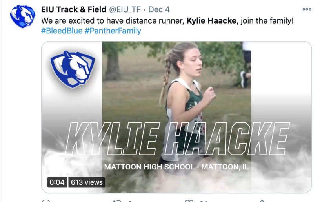Like the tweet with the heart icon

pyautogui.click(x=189, y=201)
